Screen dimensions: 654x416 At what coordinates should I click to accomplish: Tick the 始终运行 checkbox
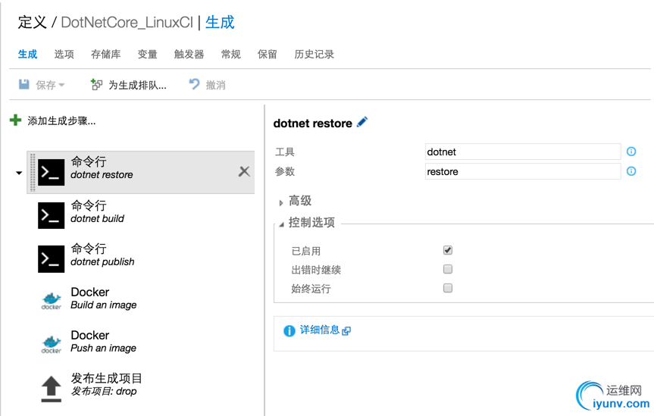pyautogui.click(x=448, y=288)
